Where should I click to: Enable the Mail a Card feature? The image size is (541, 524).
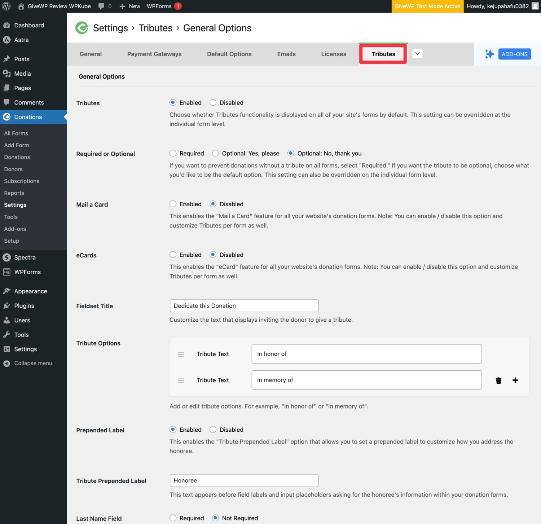click(x=173, y=204)
